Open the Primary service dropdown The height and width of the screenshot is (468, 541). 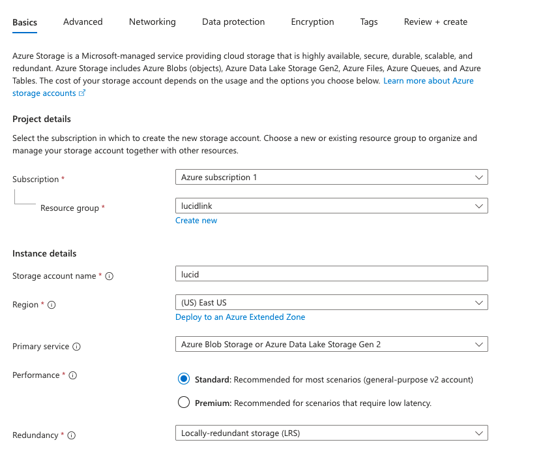click(332, 345)
